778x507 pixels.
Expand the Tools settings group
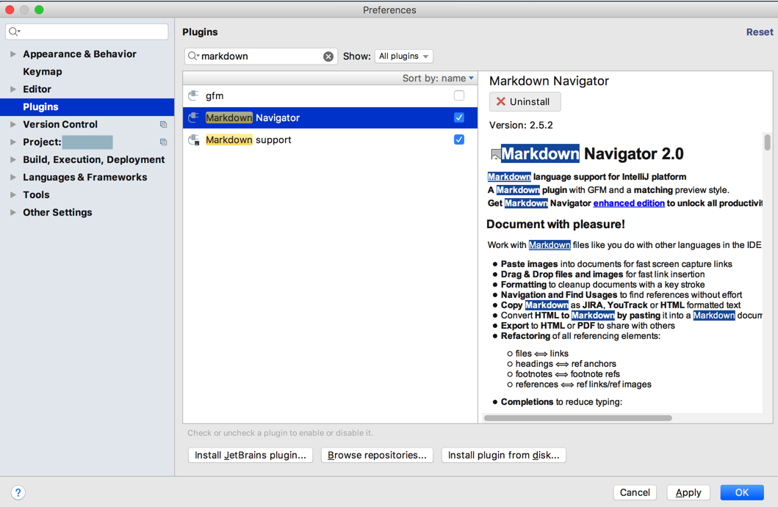tap(13, 194)
